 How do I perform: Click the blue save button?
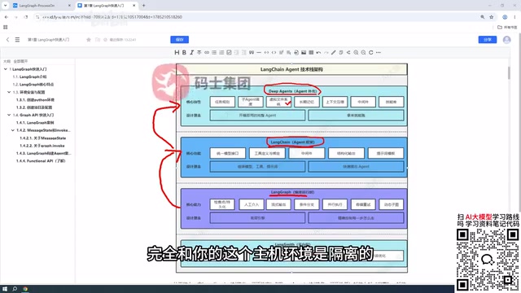tap(179, 40)
